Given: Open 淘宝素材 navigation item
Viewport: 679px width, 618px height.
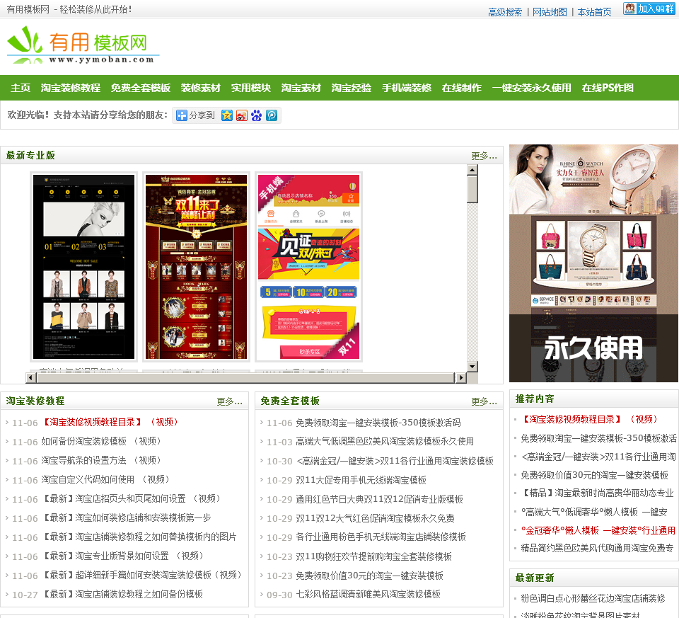Looking at the screenshot, I should [x=301, y=88].
